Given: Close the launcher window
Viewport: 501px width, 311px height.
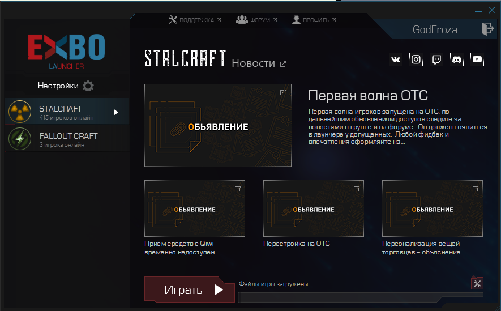Looking at the screenshot, I should [x=492, y=10].
